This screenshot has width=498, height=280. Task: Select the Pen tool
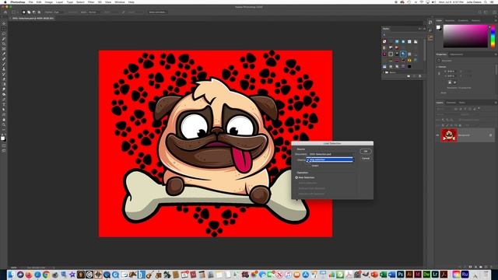coord(3,100)
